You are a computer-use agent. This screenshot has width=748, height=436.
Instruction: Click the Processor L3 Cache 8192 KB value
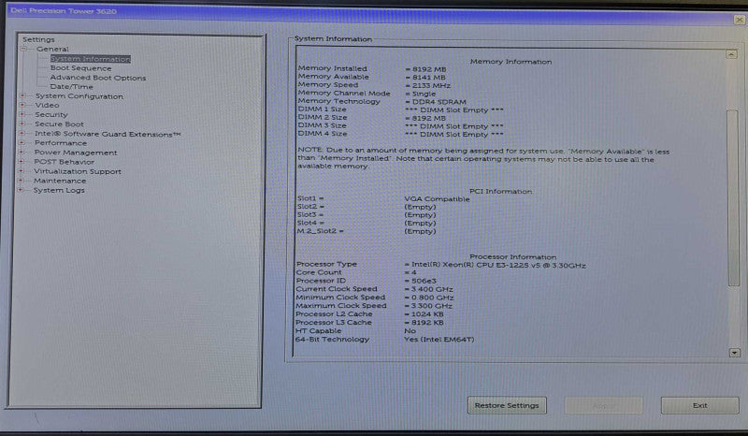tap(424, 323)
